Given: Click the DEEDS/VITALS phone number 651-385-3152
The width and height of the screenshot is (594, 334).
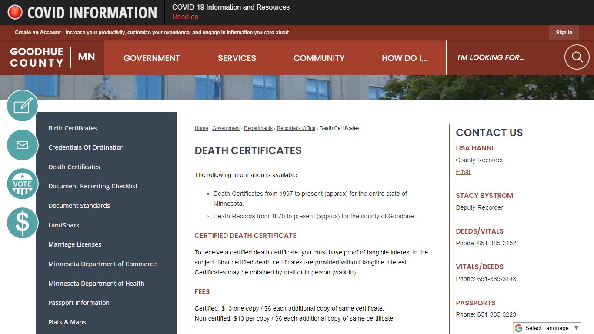Looking at the screenshot, I should 497,243.
